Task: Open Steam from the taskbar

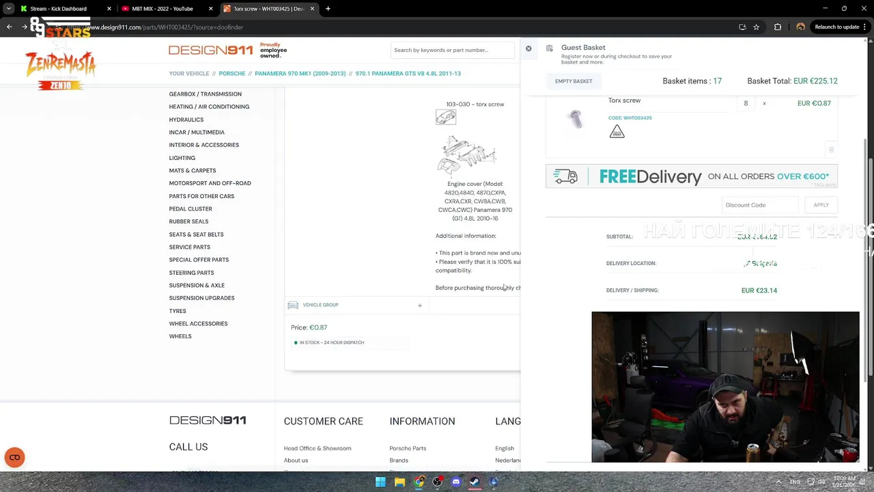Action: tap(475, 482)
